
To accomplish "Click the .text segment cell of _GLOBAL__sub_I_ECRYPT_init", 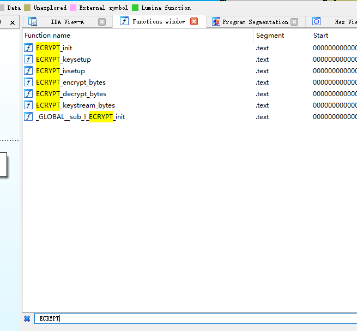I will point(262,116).
